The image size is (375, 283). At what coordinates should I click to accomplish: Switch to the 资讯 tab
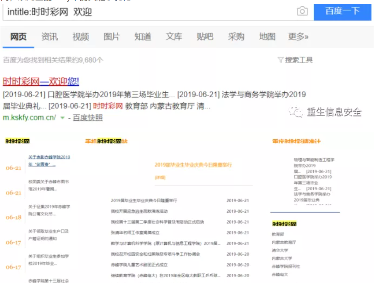point(49,37)
